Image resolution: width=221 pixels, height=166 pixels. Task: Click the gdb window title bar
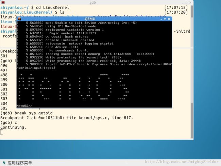(92, 2)
